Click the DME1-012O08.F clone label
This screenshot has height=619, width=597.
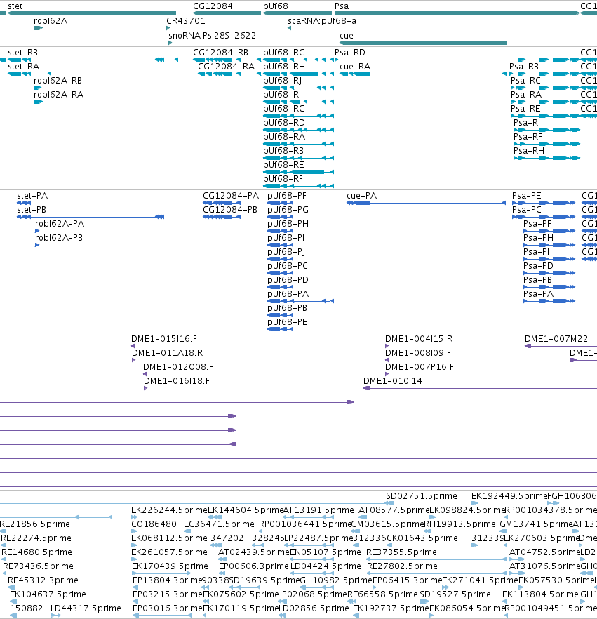click(x=178, y=367)
